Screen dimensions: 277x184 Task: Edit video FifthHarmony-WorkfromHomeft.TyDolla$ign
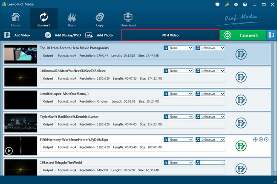point(241,146)
